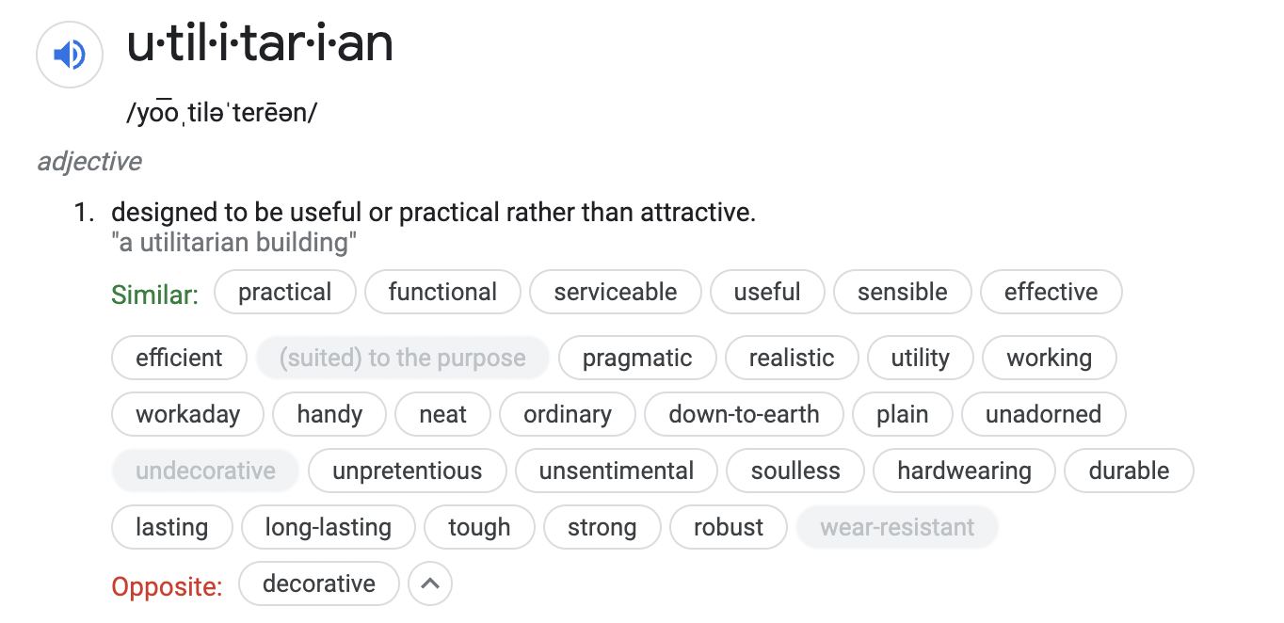The height and width of the screenshot is (623, 1284).
Task: Open the 'serviceable' synonym
Action: (x=616, y=292)
